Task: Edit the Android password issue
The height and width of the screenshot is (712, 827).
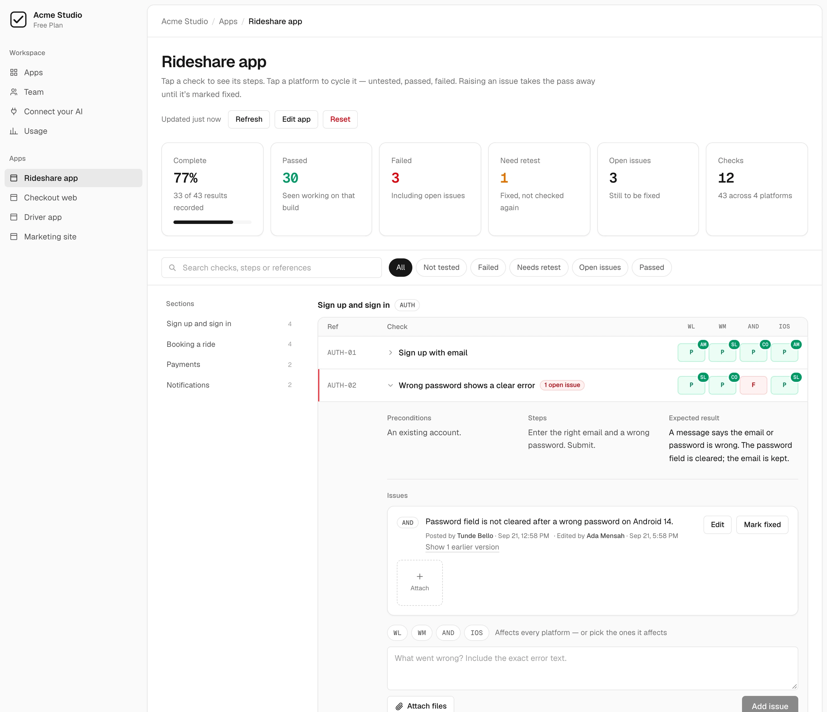Action: (x=717, y=525)
